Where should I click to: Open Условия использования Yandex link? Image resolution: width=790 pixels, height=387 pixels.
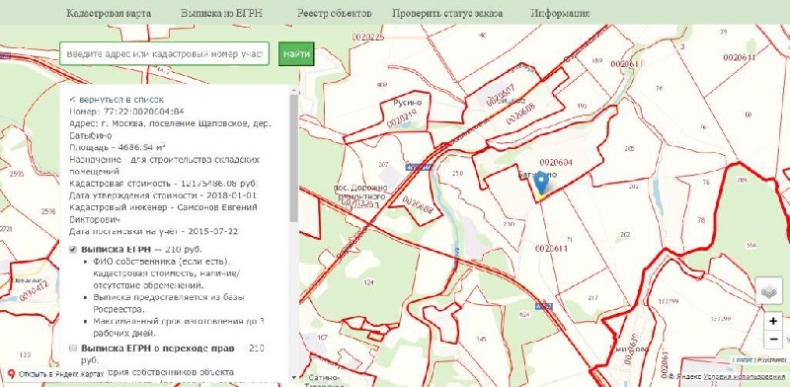pyautogui.click(x=745, y=377)
